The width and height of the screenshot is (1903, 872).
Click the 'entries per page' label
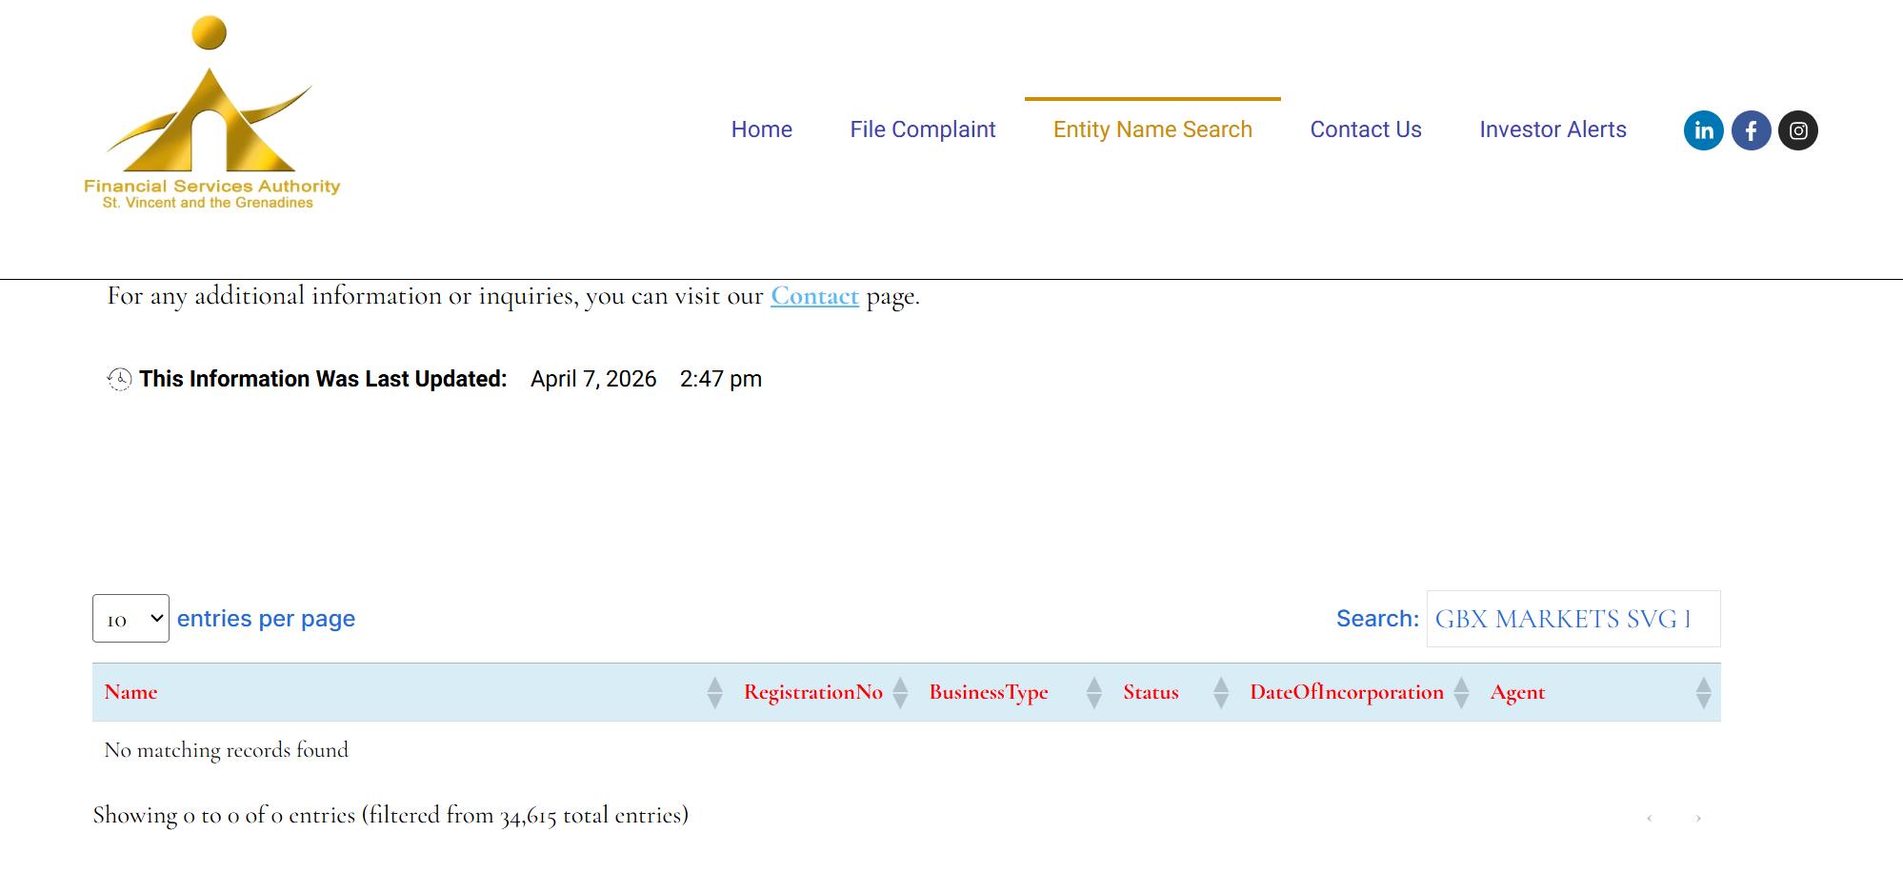point(266,619)
